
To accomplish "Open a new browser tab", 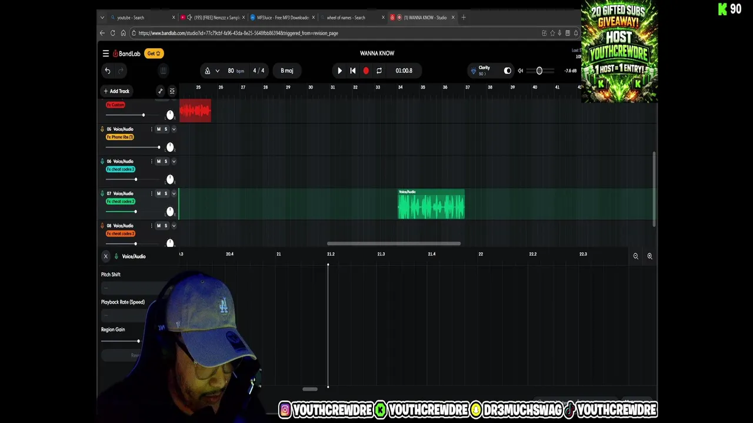I will click(x=464, y=18).
